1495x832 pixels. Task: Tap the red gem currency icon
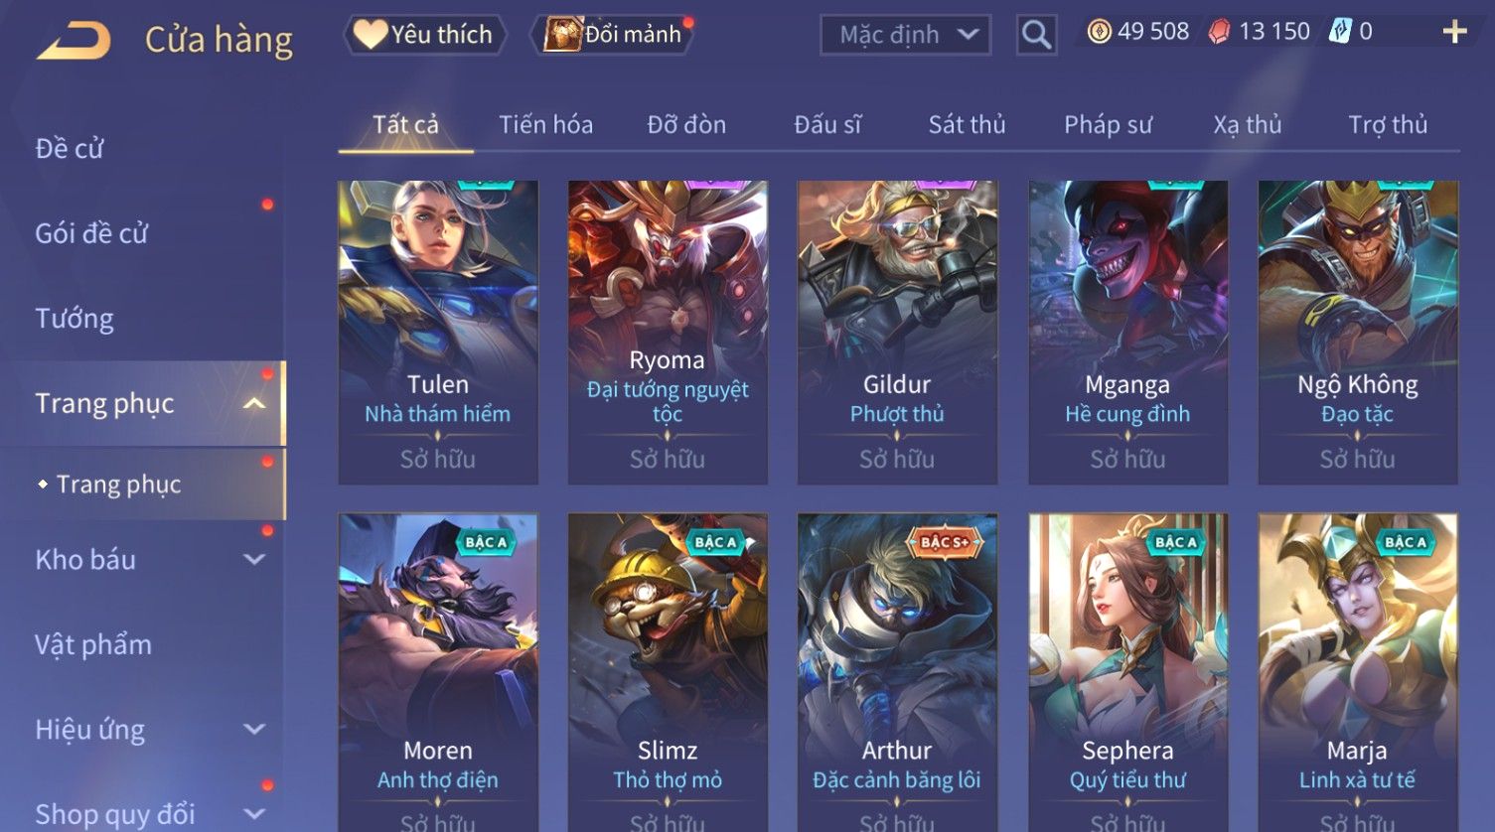(x=1219, y=32)
